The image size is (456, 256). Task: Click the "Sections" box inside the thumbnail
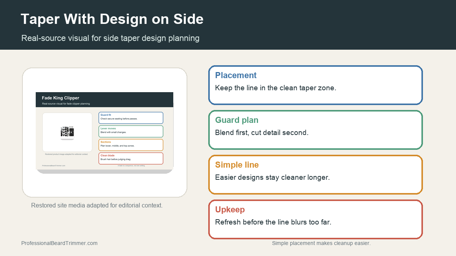point(131,145)
